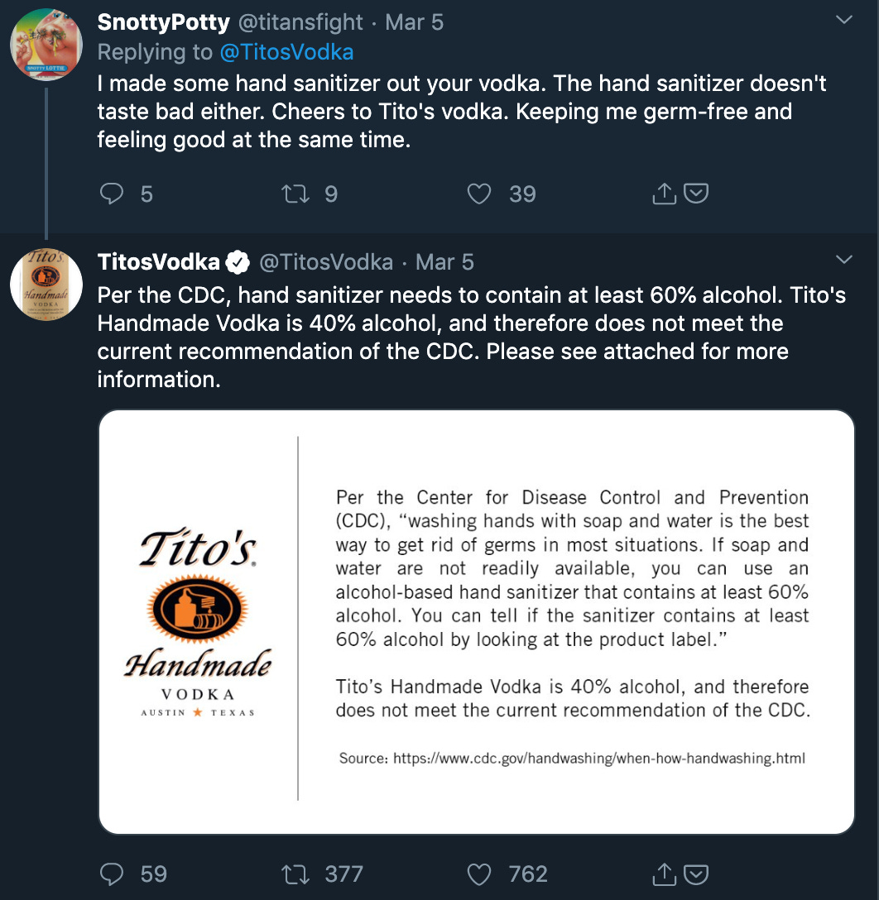The height and width of the screenshot is (900, 879).
Task: Reply to SnottyPotty's tweet
Action: (x=112, y=194)
